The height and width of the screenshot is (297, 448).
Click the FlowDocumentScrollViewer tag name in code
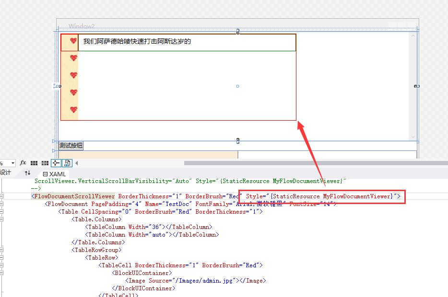tap(74, 196)
